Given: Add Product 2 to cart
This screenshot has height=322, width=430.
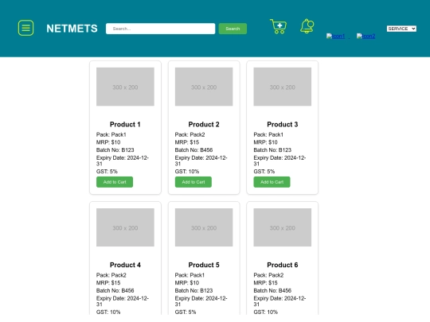Looking at the screenshot, I should pos(193,182).
